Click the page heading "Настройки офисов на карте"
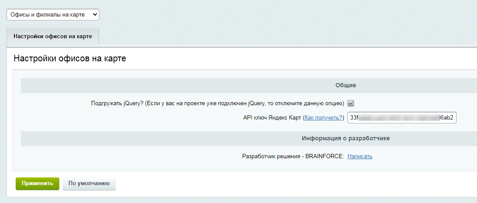The image size is (477, 203). click(70, 59)
